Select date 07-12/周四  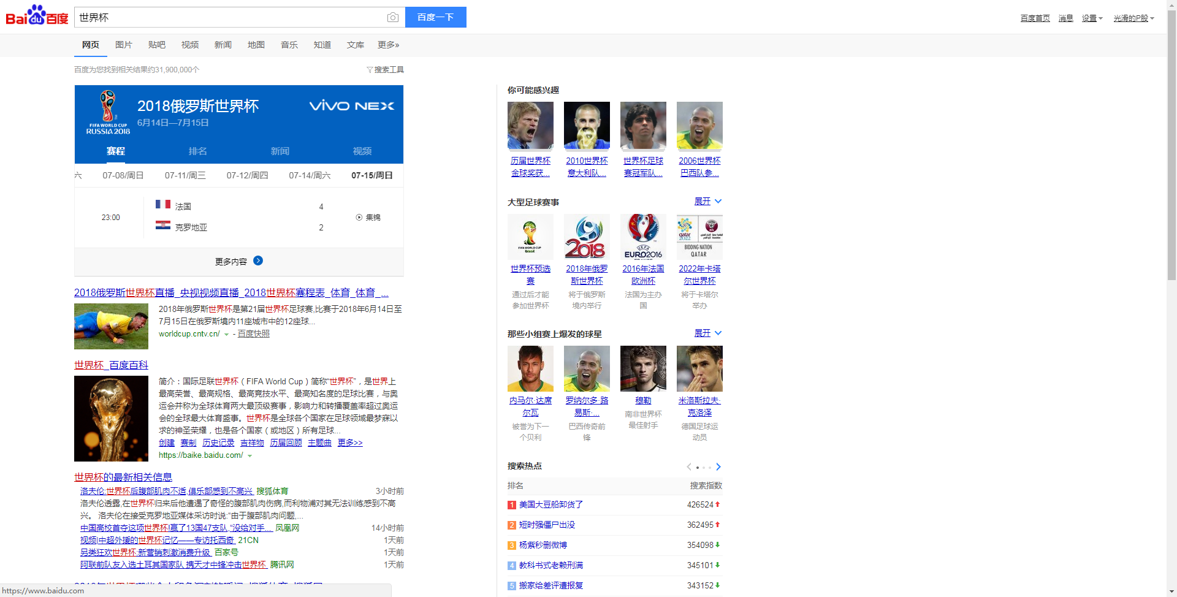tap(248, 175)
